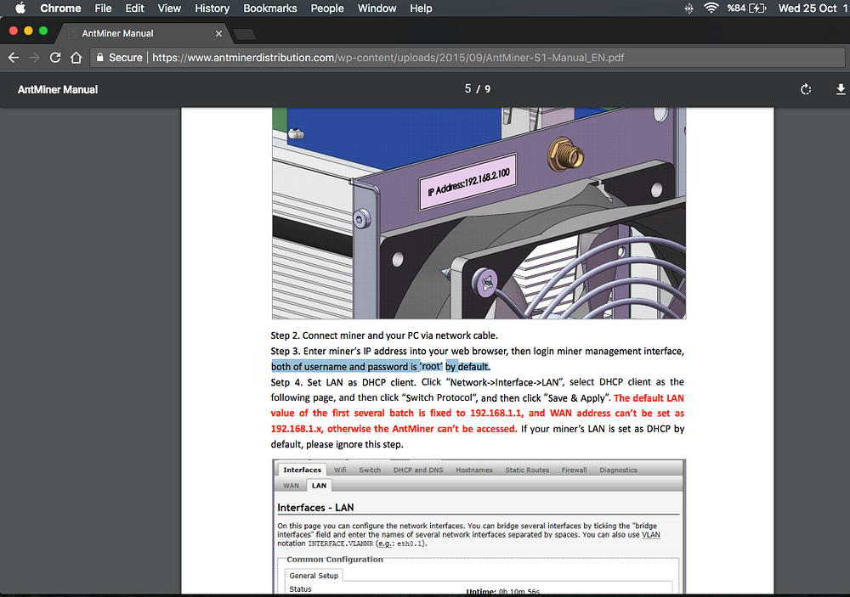
Task: Open the Window menu
Action: tap(377, 8)
